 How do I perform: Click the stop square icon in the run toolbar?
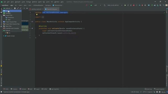(x=145, y=5)
